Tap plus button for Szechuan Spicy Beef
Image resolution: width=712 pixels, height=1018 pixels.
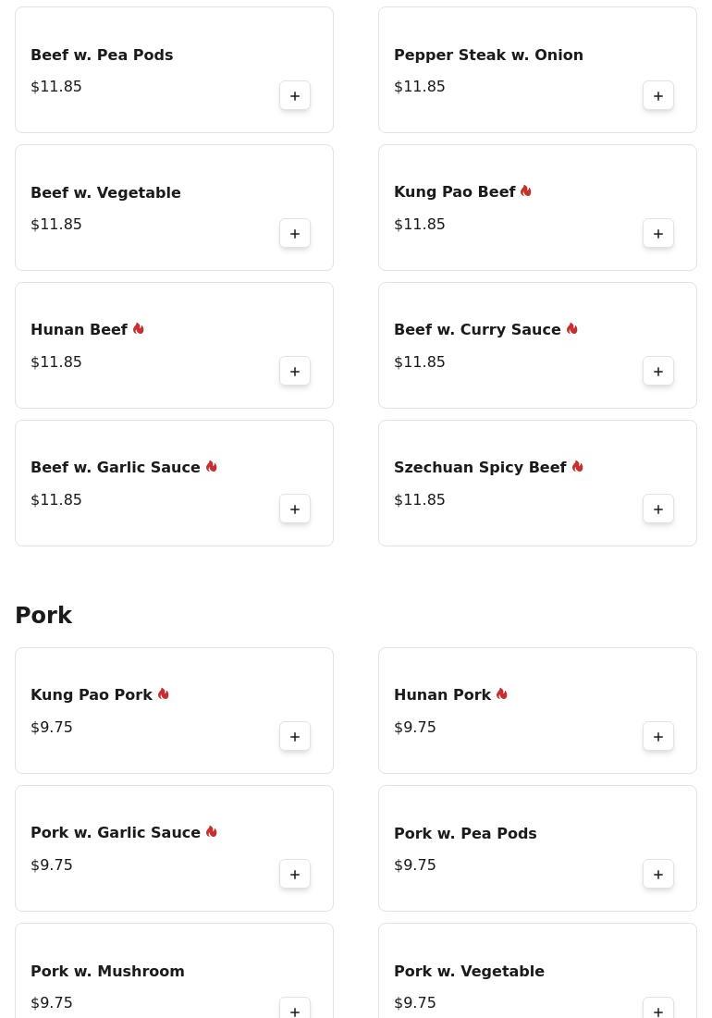click(658, 509)
